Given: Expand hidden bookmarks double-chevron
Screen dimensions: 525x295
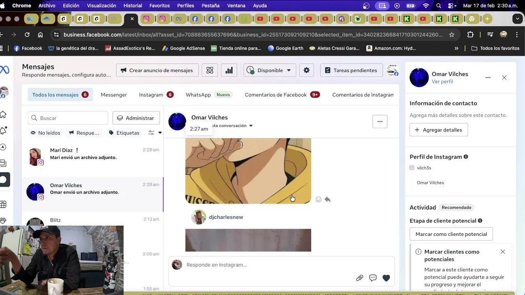Looking at the screenshot, I should pos(457,48).
